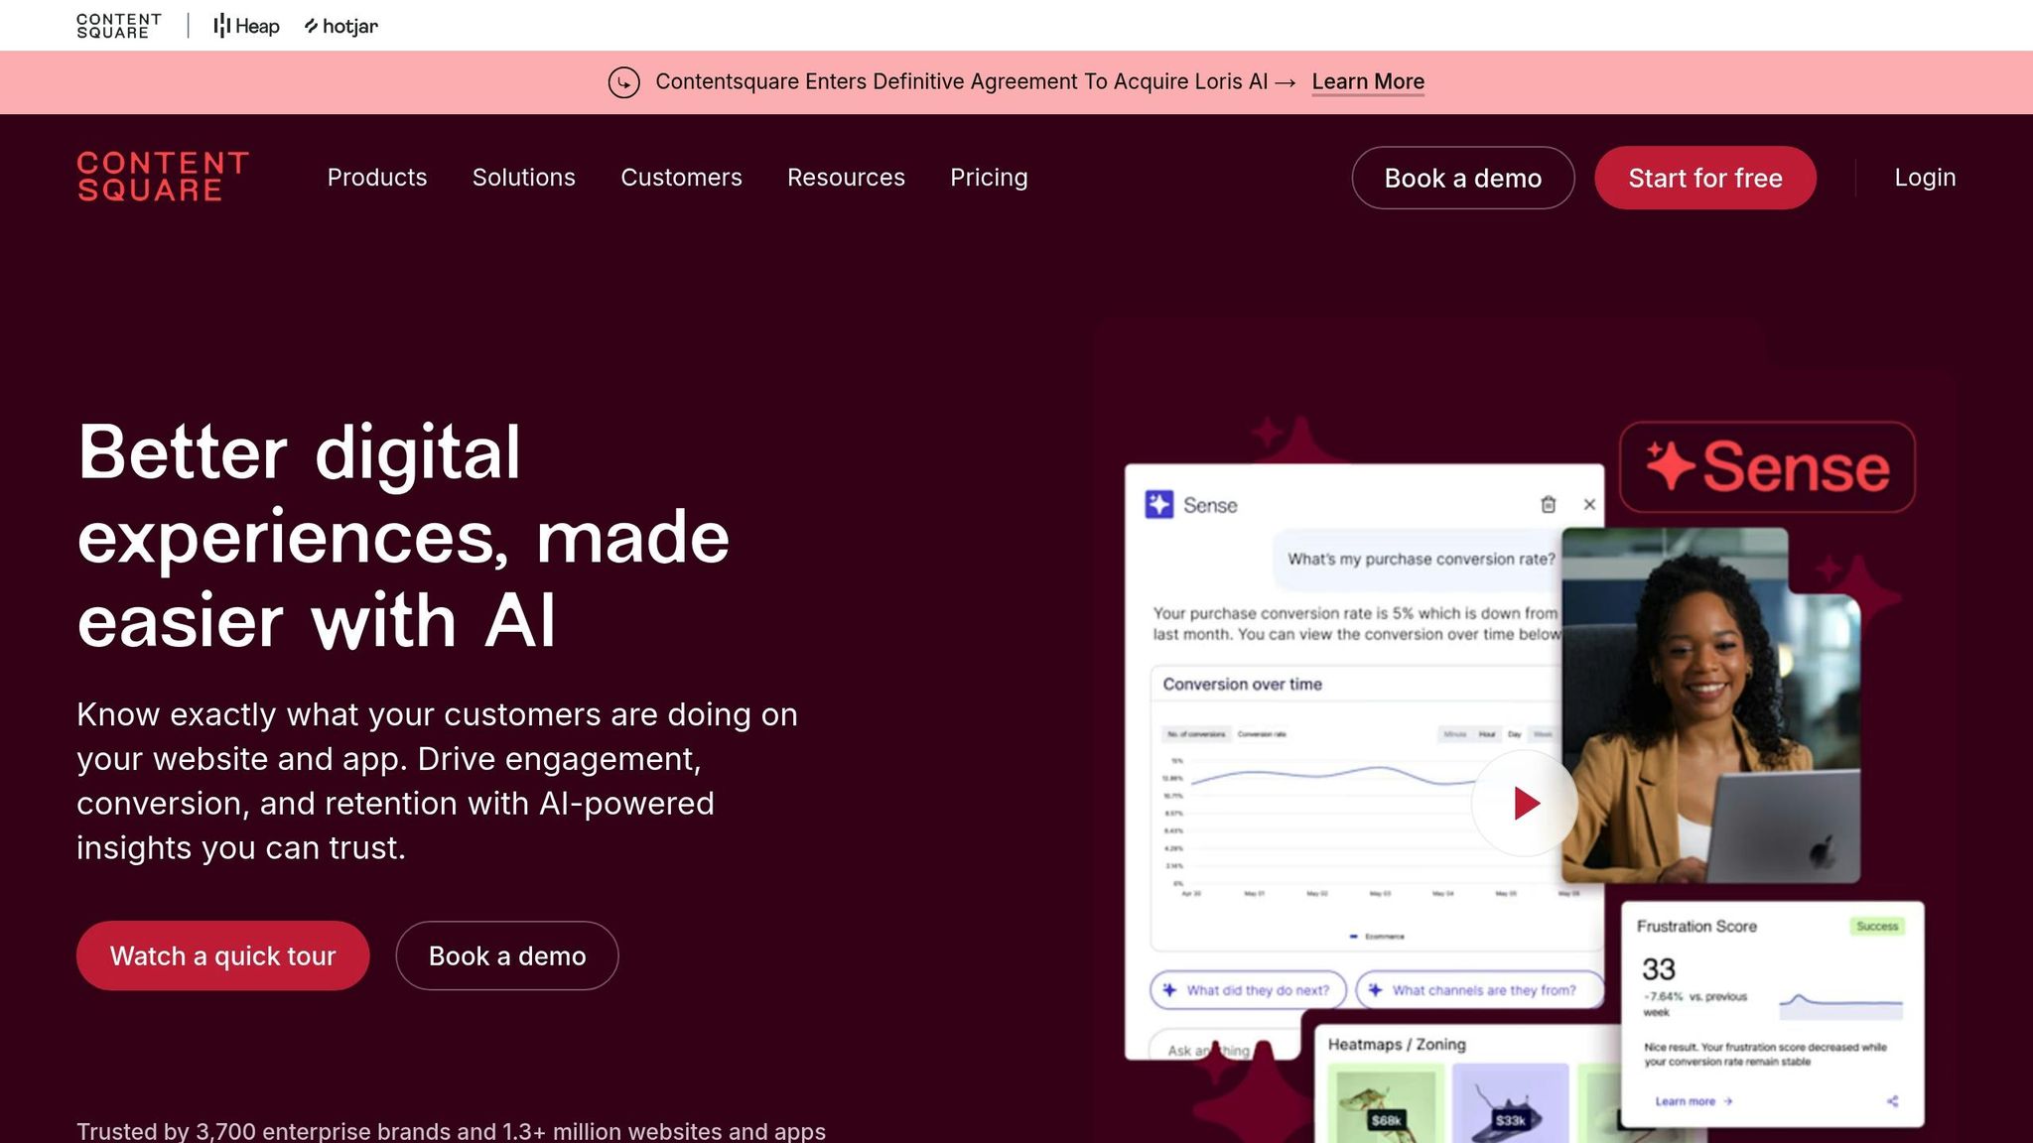Click the Sense spark icon in the chat header
2033x1143 pixels.
click(x=1159, y=504)
